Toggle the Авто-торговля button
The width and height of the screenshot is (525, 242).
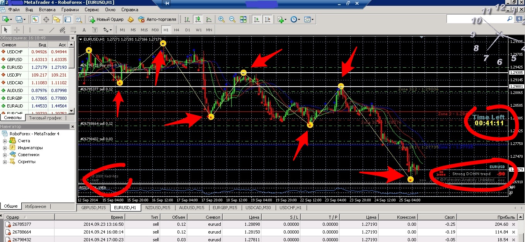tap(157, 19)
